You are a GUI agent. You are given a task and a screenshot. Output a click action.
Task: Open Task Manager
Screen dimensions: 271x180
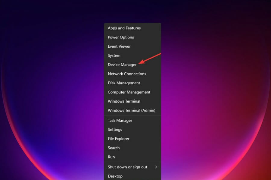132,120
